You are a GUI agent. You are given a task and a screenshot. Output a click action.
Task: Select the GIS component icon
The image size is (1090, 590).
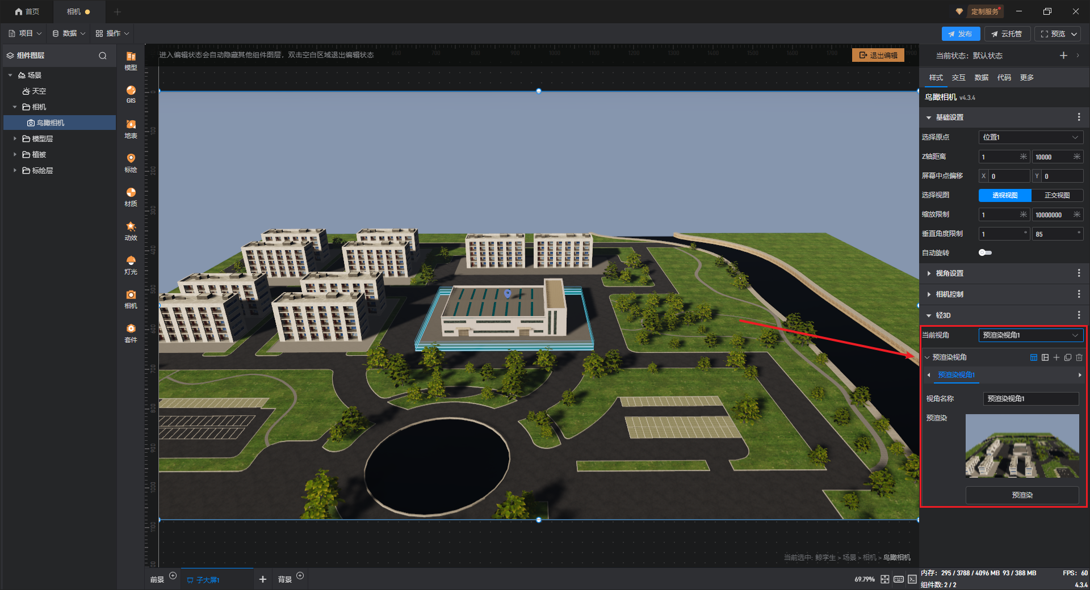(x=131, y=94)
